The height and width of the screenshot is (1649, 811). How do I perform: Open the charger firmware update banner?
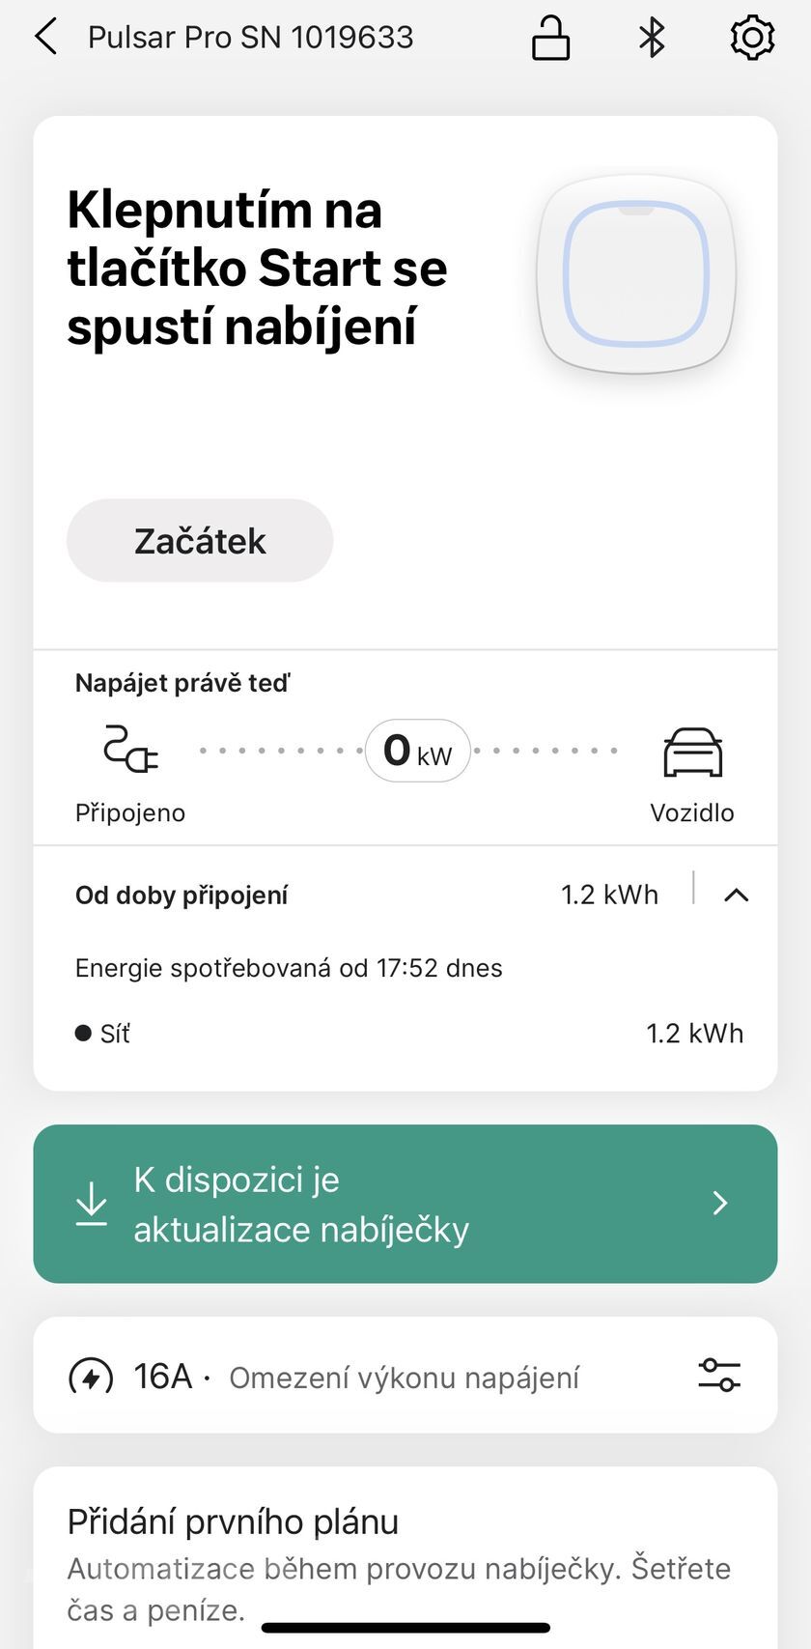[405, 1204]
